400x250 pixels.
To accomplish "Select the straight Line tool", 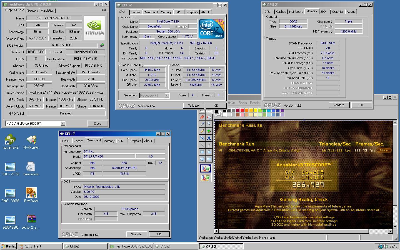I will (x=202, y=145).
